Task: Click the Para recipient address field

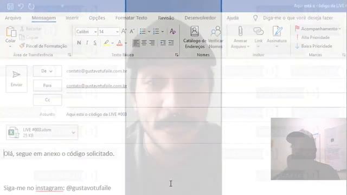Action: pos(206,86)
